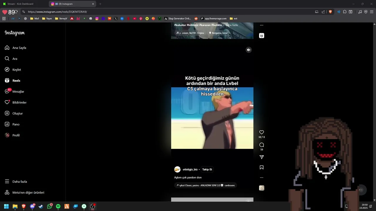The height and width of the screenshot is (211, 376).
Task: Click the Instagram logo
Action: click(x=15, y=33)
